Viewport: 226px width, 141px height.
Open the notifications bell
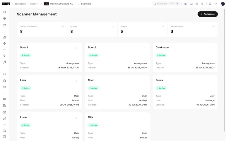tap(210, 4)
